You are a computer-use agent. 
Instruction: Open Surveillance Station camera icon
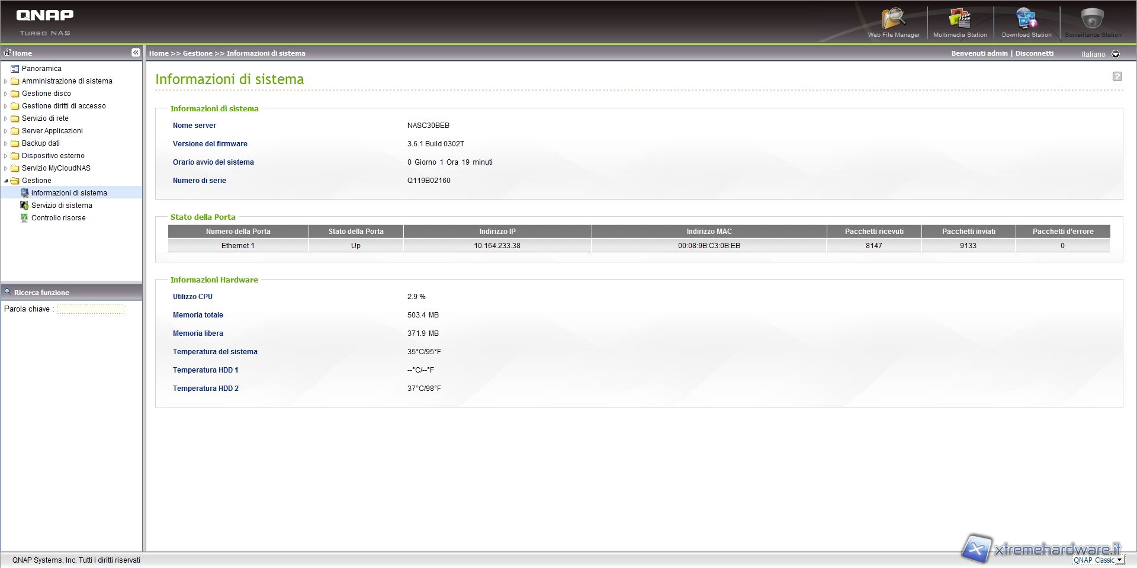click(x=1093, y=20)
